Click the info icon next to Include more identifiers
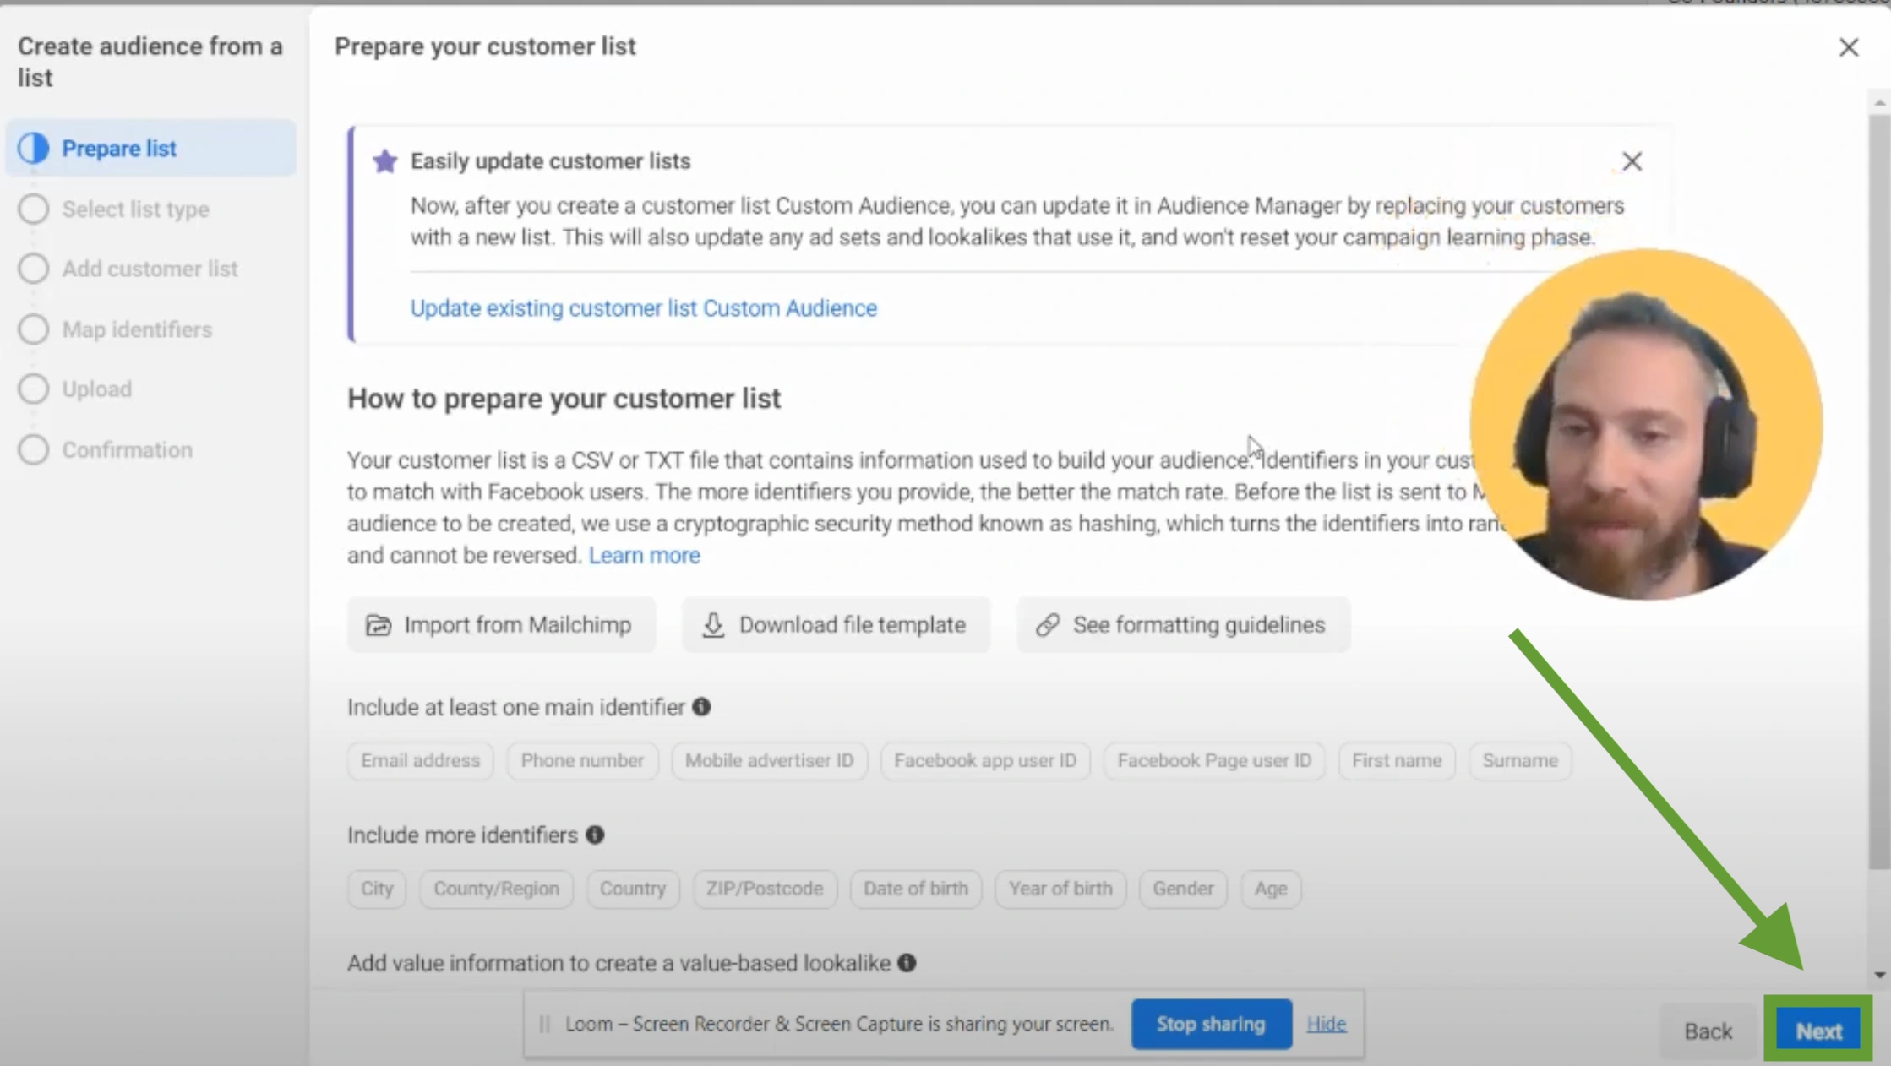 click(595, 835)
